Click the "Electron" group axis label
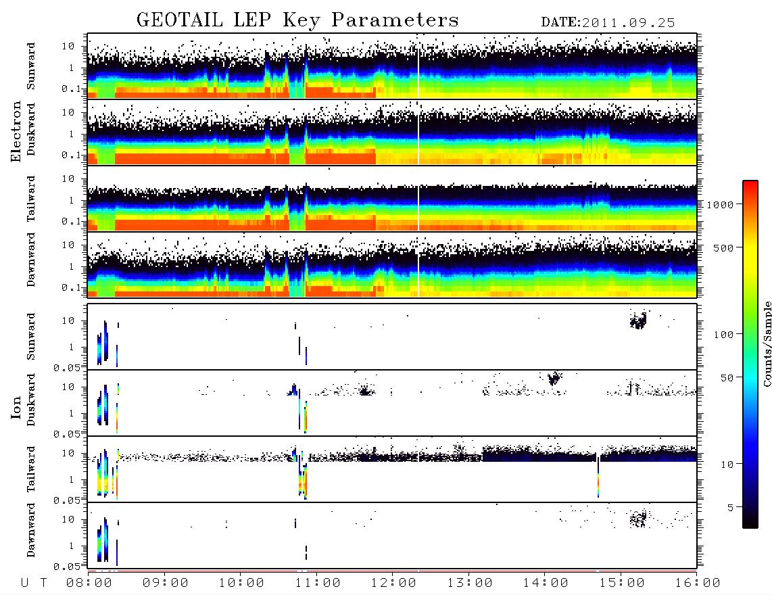 point(16,131)
